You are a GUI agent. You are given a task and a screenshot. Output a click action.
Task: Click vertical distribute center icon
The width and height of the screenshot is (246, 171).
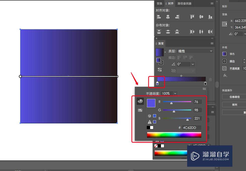click(x=168, y=32)
